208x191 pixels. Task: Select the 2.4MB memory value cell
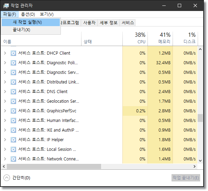coord(160,92)
